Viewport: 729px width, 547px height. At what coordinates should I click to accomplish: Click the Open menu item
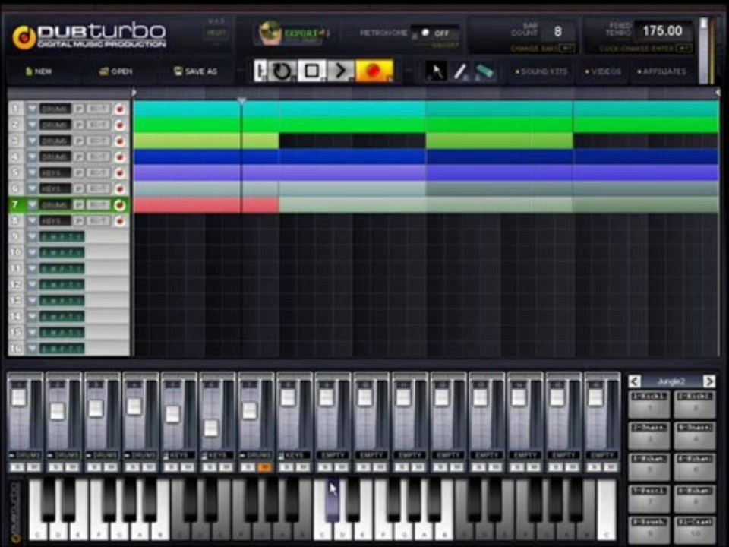[x=116, y=71]
